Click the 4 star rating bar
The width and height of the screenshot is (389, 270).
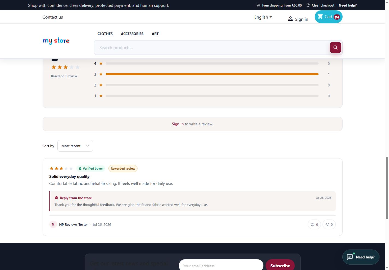[x=212, y=64]
